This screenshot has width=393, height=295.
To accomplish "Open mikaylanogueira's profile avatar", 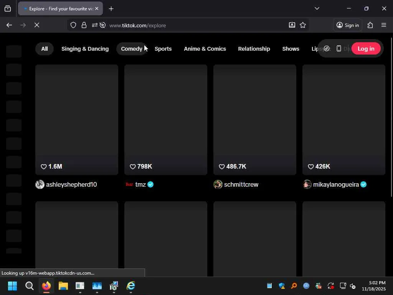I will pos(307,184).
